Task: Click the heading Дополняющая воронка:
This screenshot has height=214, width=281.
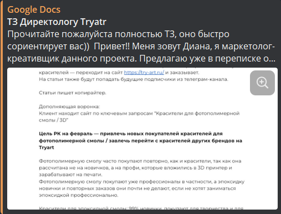Action: click(69, 106)
